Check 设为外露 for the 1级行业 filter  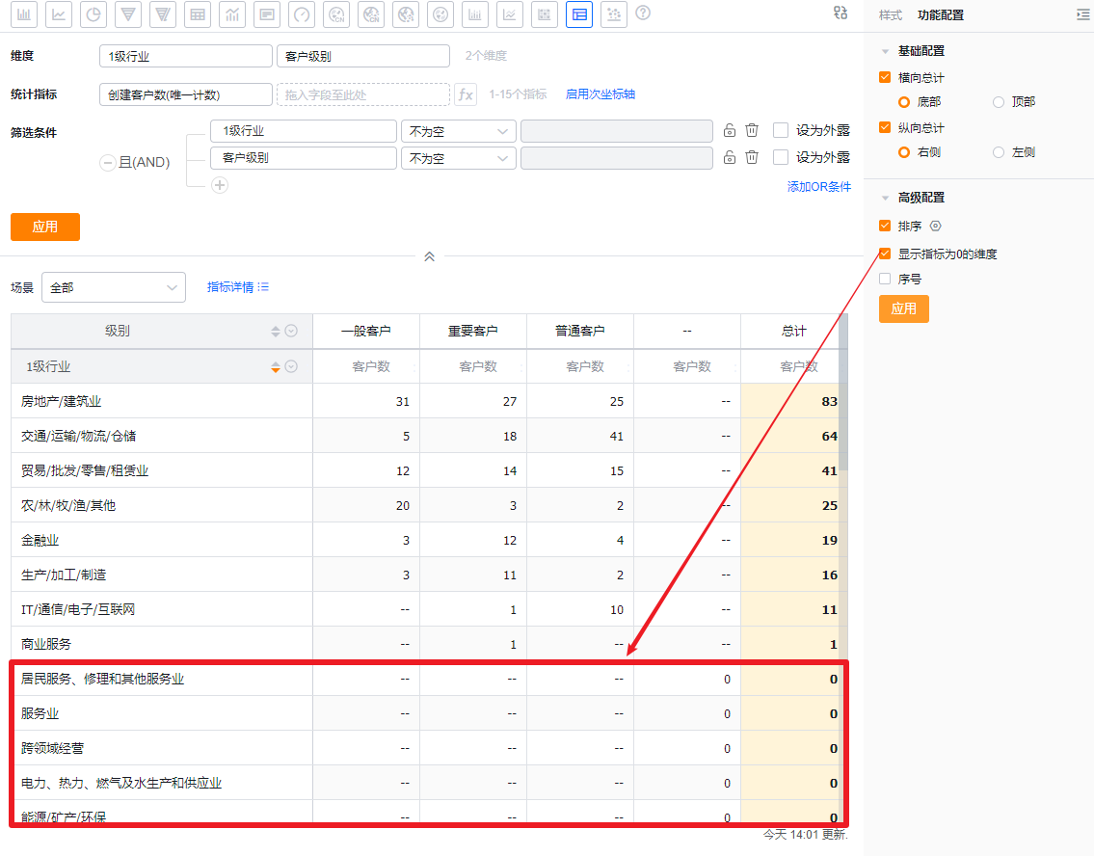click(781, 130)
